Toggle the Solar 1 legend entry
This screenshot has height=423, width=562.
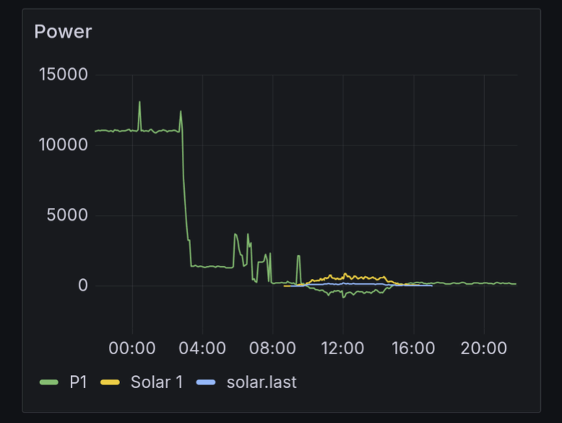[x=157, y=382]
